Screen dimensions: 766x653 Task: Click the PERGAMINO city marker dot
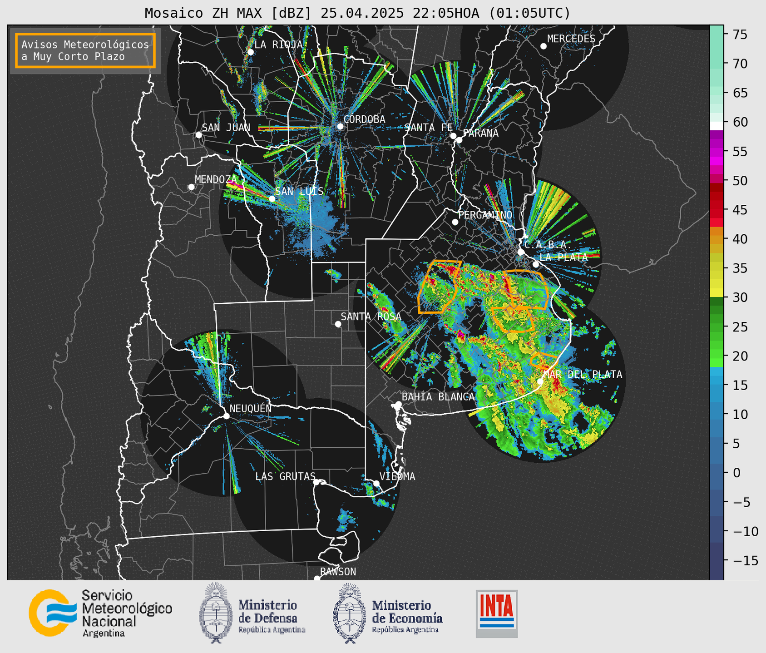click(x=455, y=222)
